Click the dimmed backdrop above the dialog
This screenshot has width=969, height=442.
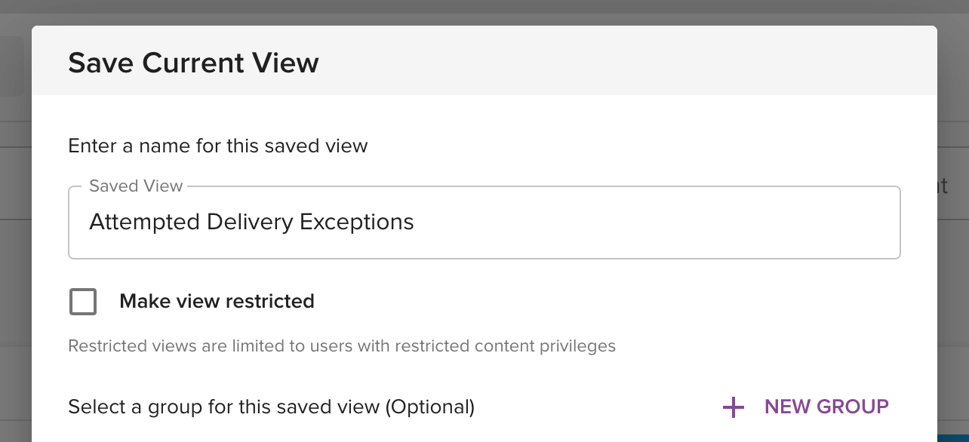click(483, 13)
